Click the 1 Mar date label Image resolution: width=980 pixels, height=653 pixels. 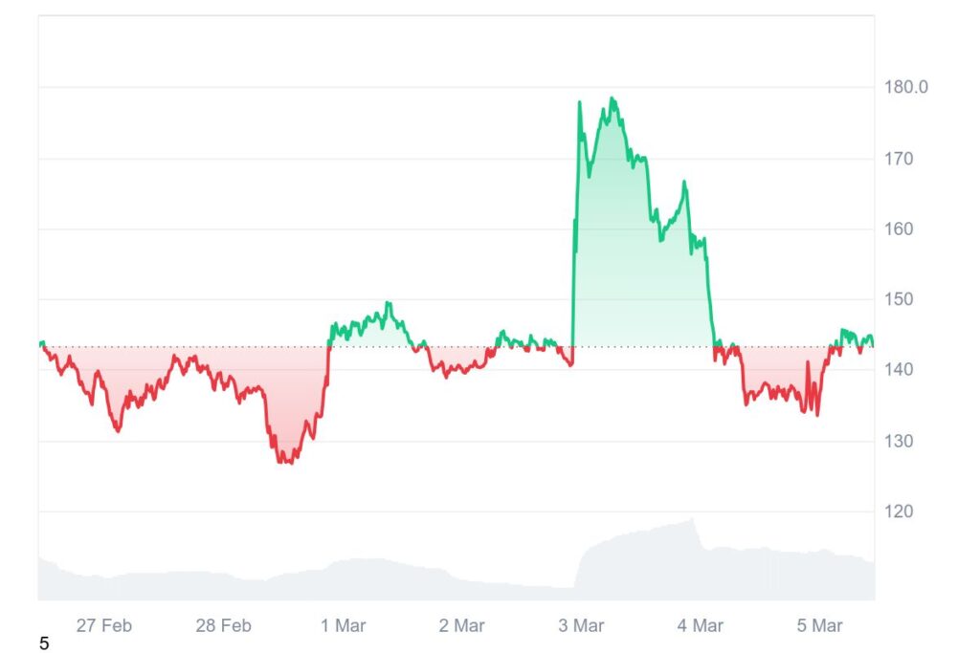point(343,626)
